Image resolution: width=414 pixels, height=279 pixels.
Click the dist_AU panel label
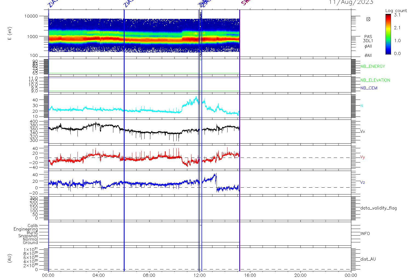[368, 259]
